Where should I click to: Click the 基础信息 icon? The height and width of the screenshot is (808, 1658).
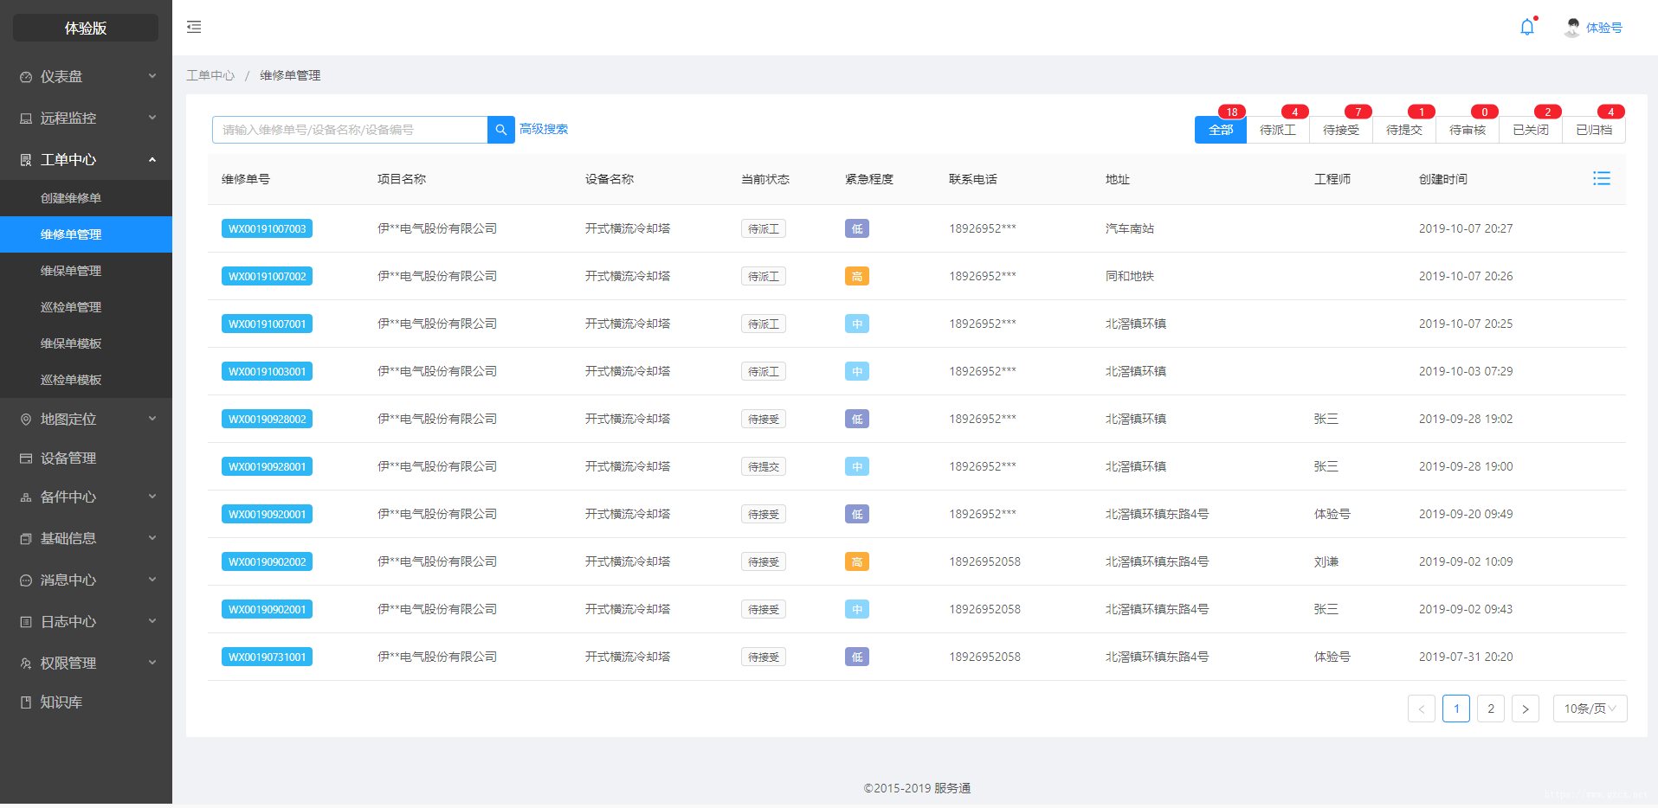(x=26, y=539)
